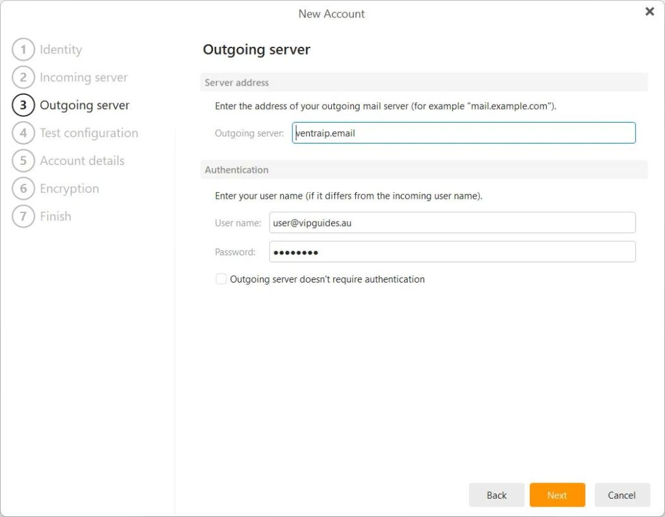This screenshot has height=517, width=665.
Task: Click inside the Outgoing server field
Action: click(464, 132)
